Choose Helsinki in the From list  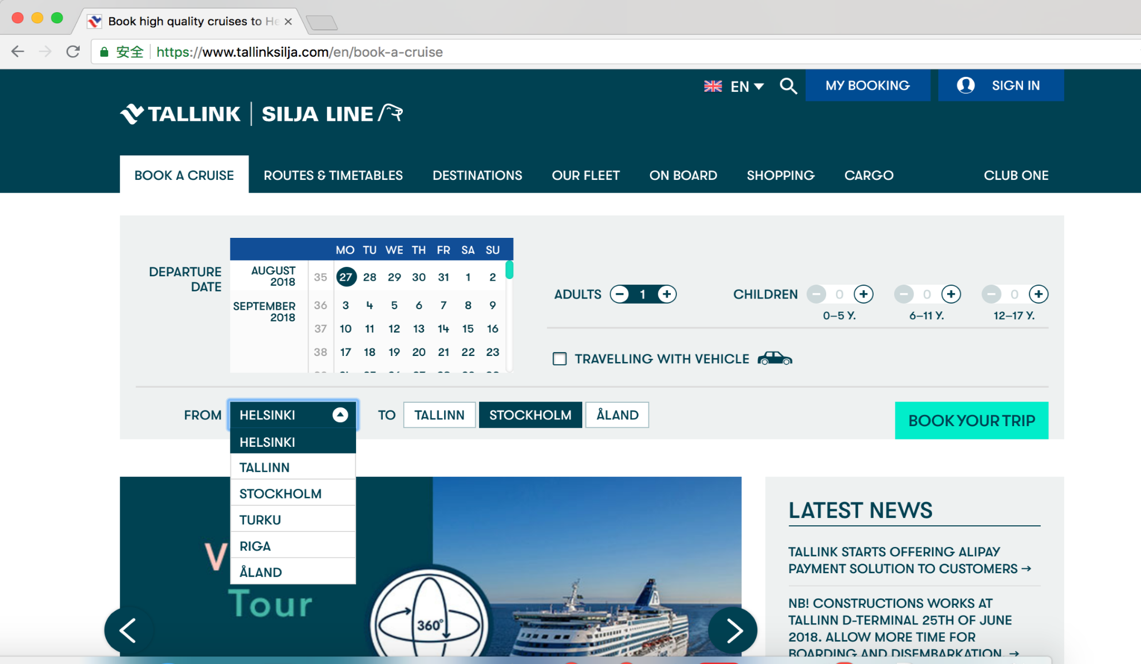pos(293,442)
